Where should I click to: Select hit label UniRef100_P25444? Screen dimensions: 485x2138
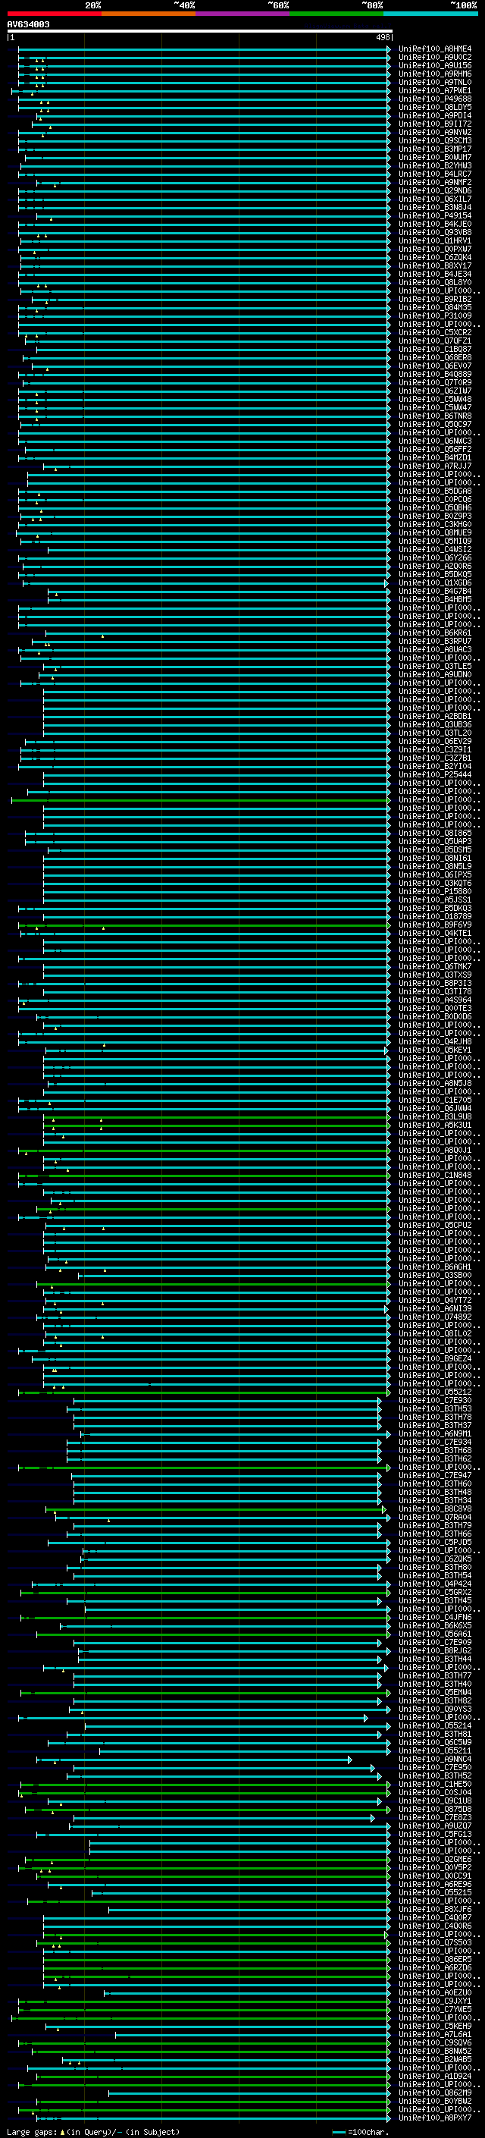[435, 774]
